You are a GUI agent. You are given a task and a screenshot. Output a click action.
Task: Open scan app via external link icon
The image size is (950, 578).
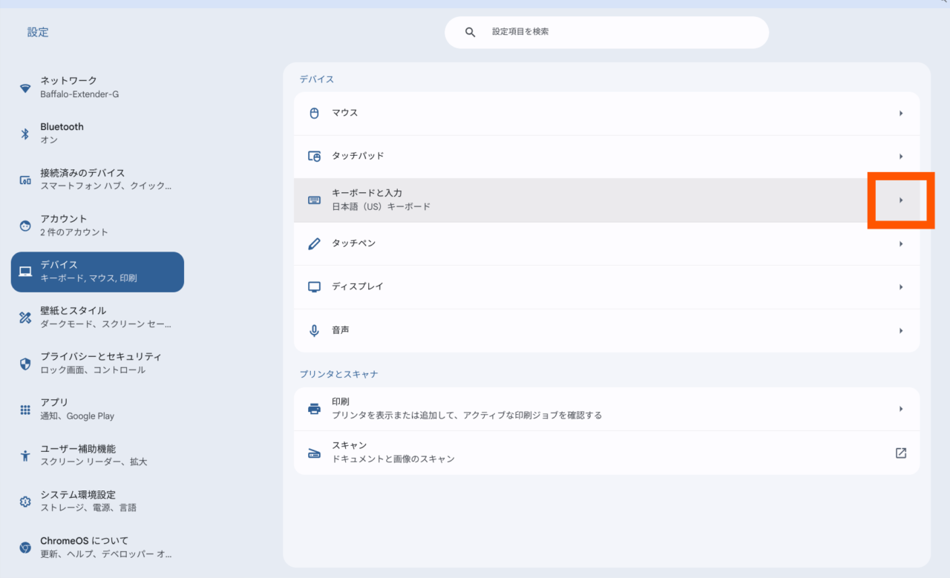900,453
